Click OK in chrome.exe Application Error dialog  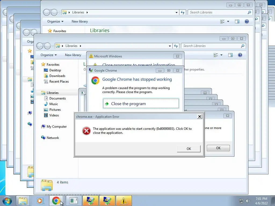click(189, 149)
